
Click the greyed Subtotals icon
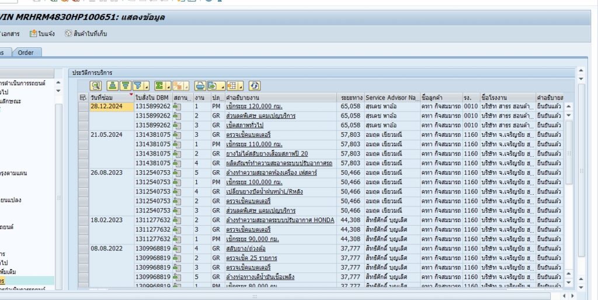[178, 86]
